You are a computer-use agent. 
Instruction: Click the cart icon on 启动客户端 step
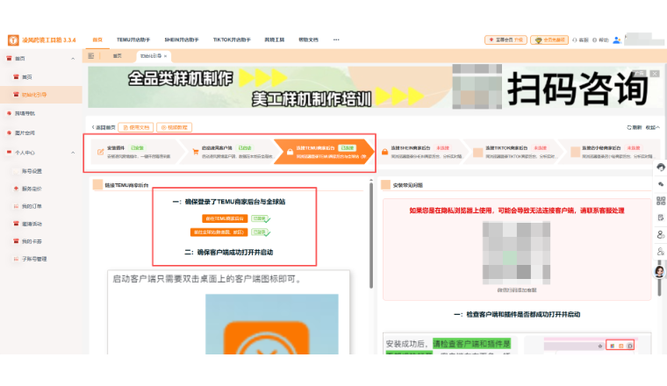click(196, 152)
